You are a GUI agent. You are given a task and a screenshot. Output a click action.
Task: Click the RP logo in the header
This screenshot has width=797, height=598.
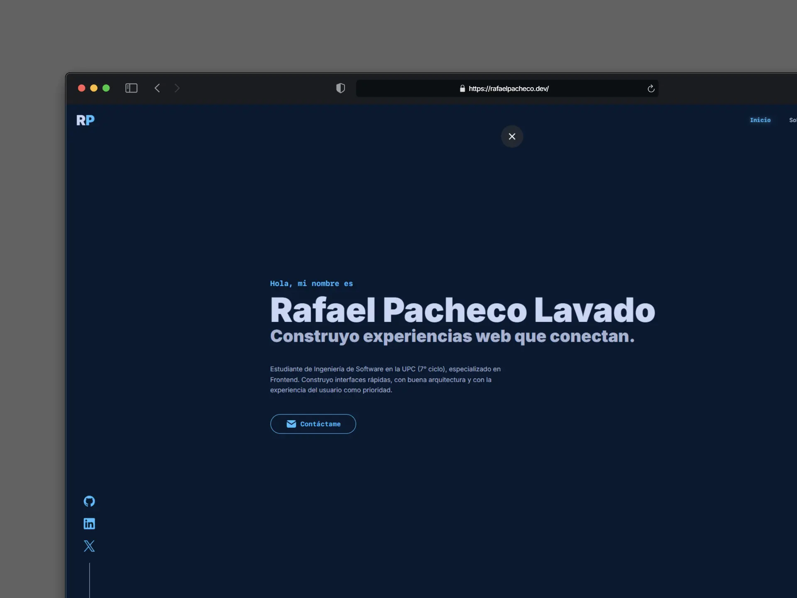tap(85, 120)
